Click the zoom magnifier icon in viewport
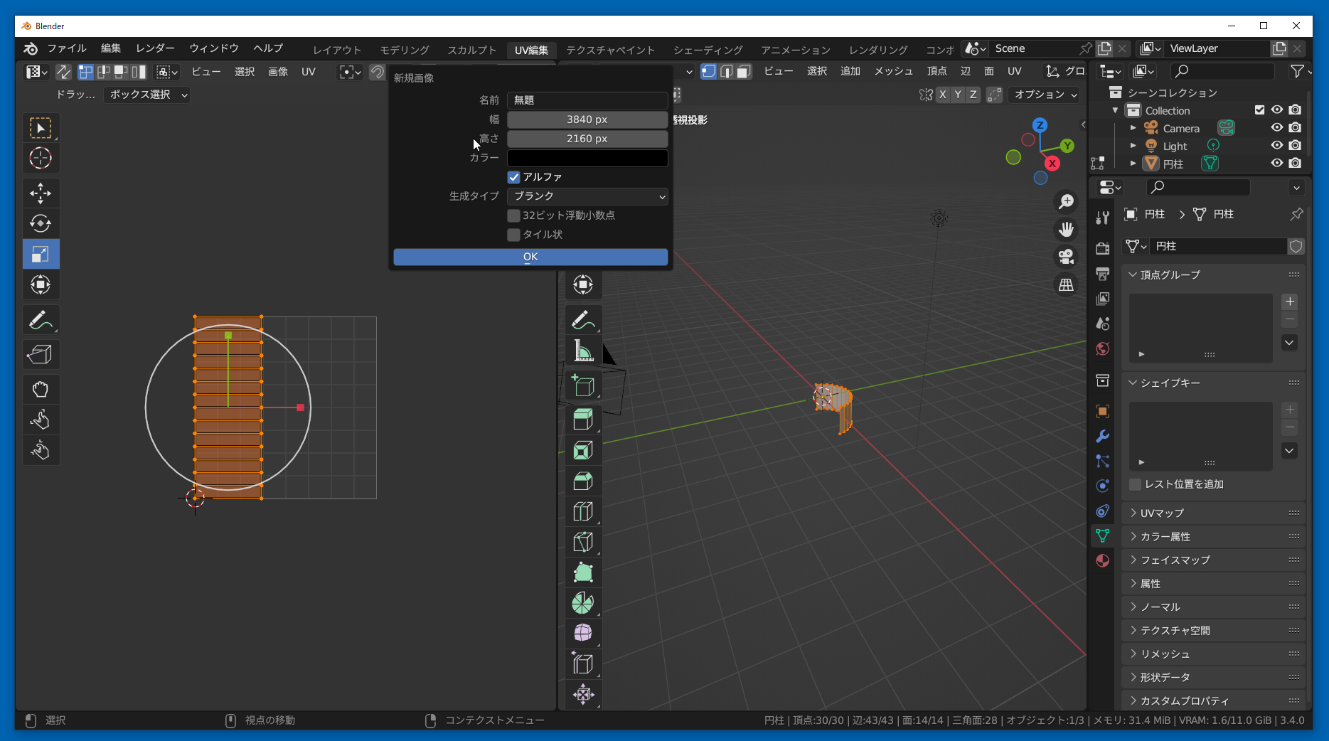The height and width of the screenshot is (741, 1329). (x=1066, y=202)
